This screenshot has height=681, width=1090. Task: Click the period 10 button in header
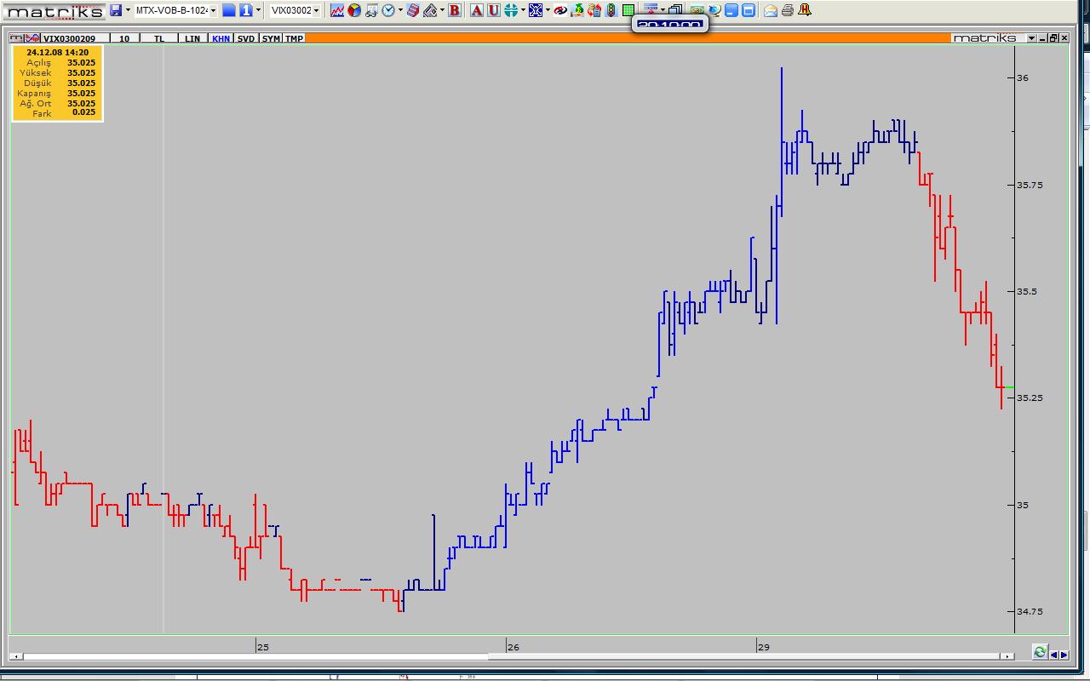coord(124,38)
